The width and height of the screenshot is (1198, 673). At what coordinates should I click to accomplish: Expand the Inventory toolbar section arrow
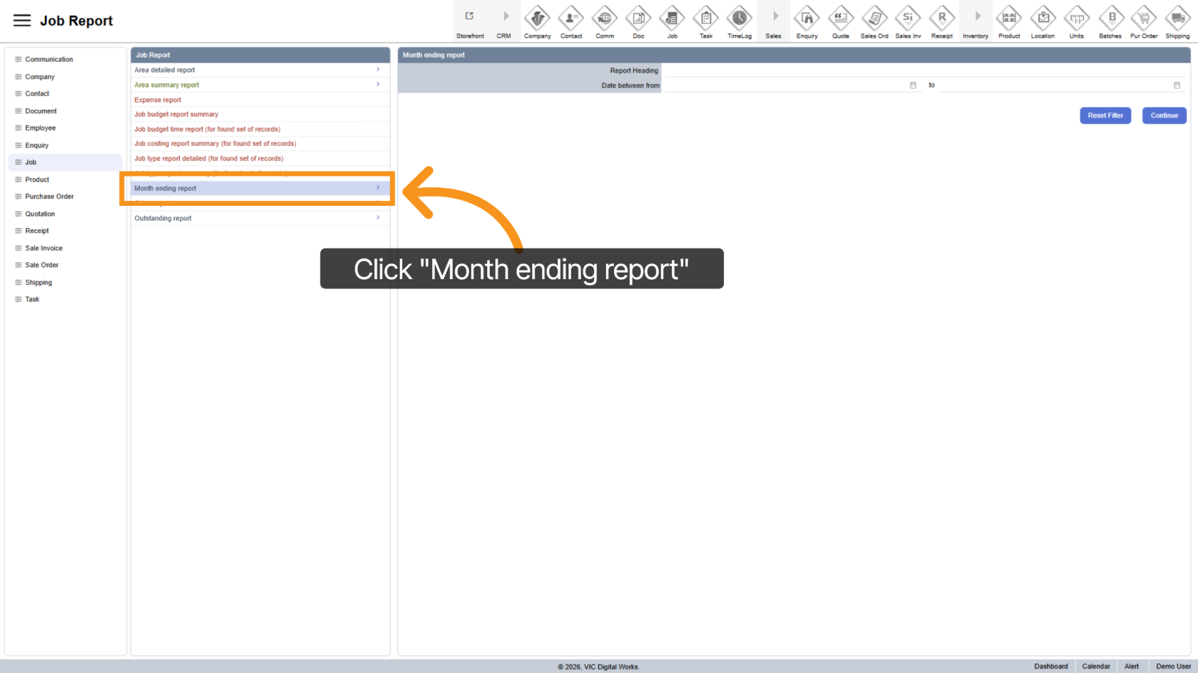point(977,16)
